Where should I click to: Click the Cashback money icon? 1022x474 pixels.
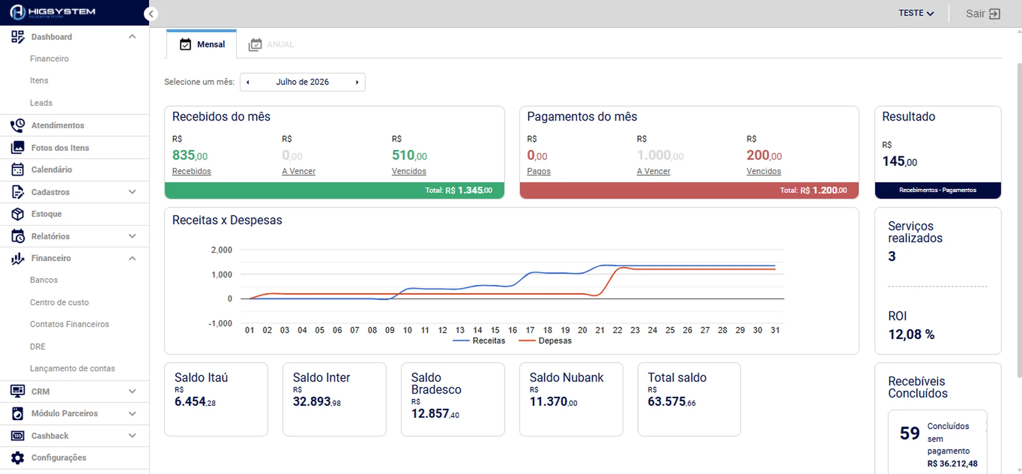click(17, 436)
